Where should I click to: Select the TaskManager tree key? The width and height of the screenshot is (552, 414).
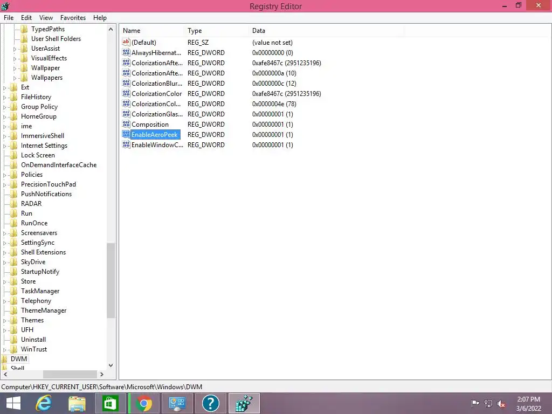[x=40, y=291]
